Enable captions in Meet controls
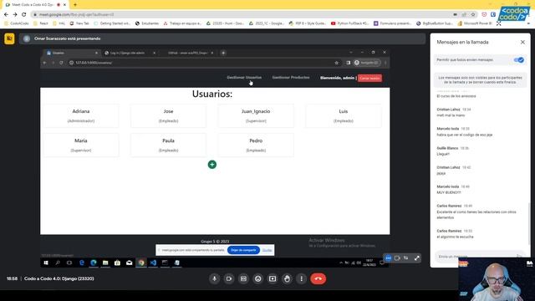535x301 pixels. click(x=243, y=278)
